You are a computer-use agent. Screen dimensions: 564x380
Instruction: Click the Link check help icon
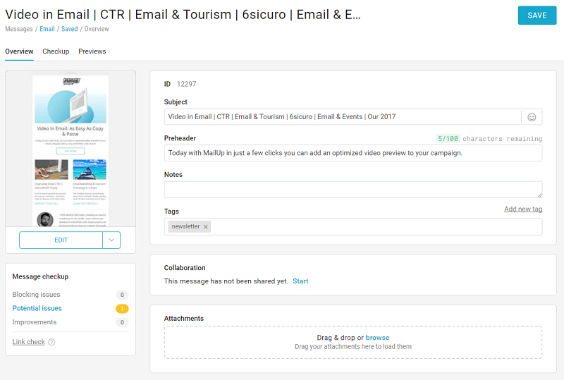51,343
